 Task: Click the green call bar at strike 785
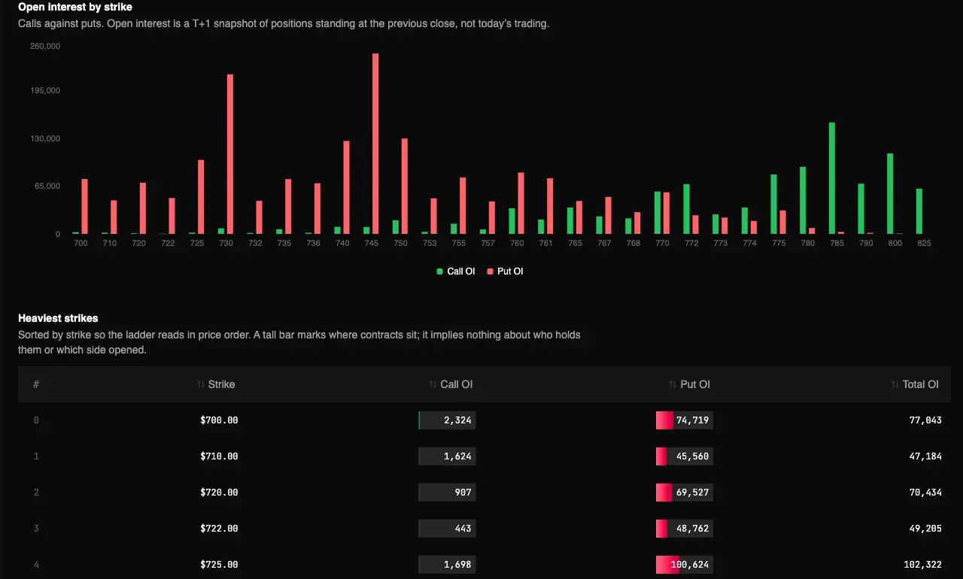pos(832,178)
